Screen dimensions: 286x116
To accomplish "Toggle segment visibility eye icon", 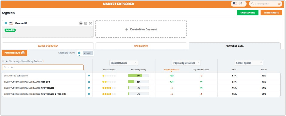I will pos(80,23).
